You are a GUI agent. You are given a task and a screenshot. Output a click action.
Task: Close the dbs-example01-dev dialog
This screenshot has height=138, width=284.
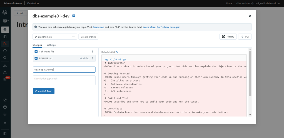pos(250,16)
